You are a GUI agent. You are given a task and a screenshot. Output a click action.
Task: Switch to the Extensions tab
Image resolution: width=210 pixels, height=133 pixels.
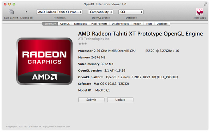(x=80, y=24)
